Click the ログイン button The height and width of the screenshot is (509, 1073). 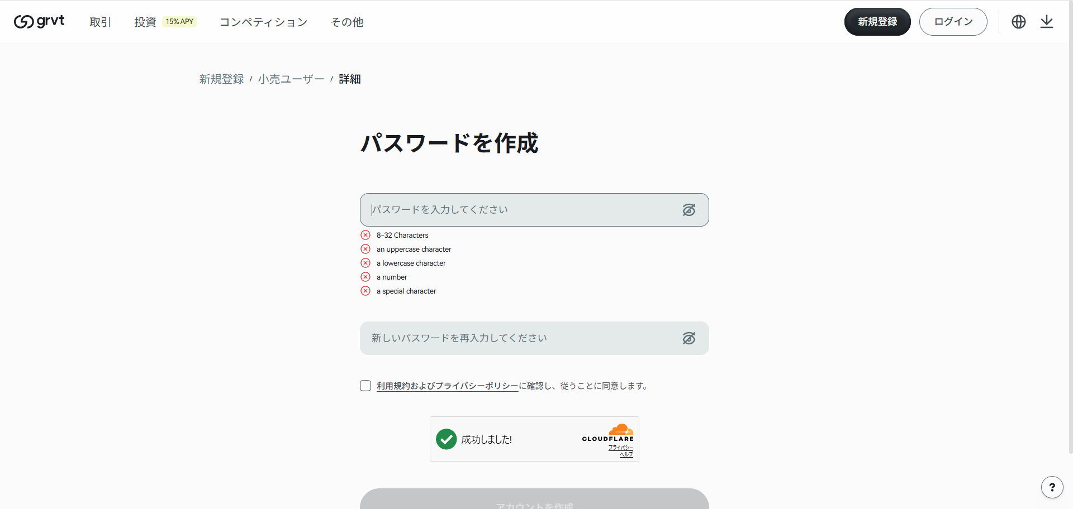[953, 22]
